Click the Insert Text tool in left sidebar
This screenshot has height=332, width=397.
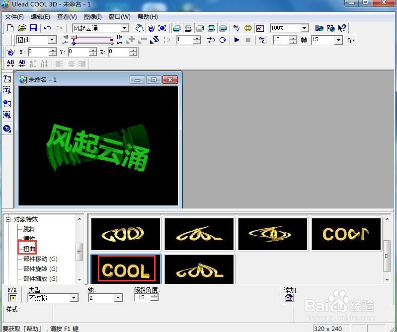7,79
